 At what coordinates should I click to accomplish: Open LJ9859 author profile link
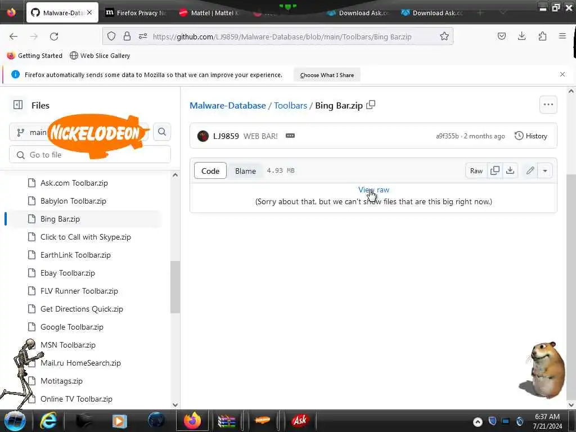(226, 136)
